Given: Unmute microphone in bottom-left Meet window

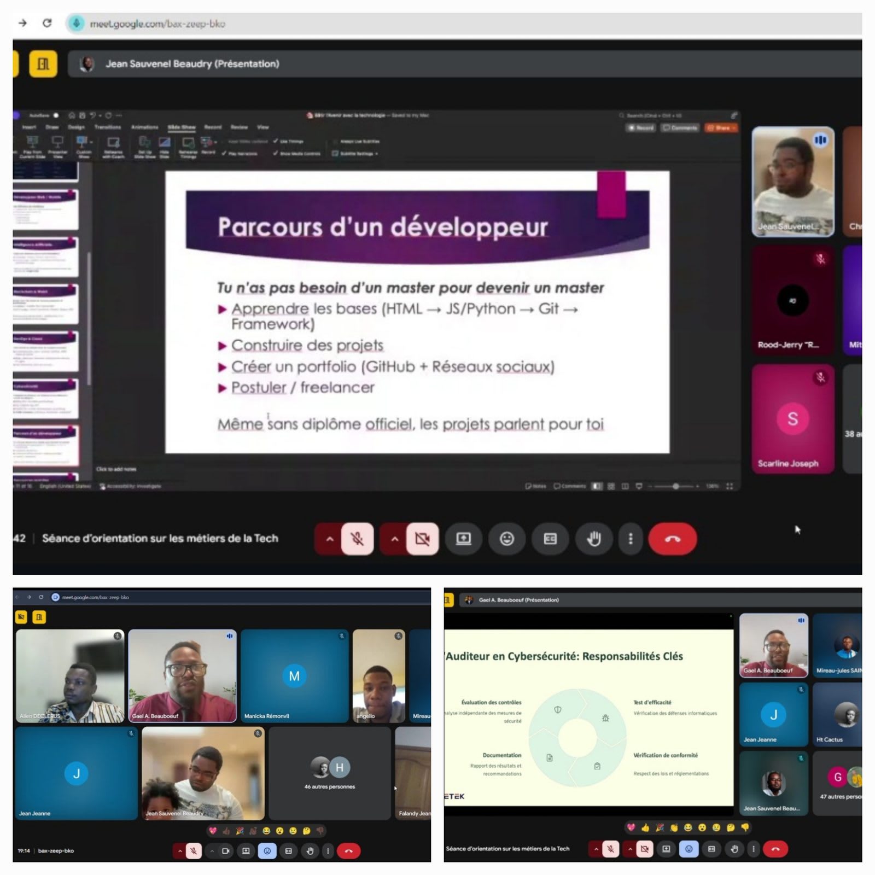Looking at the screenshot, I should (x=194, y=851).
